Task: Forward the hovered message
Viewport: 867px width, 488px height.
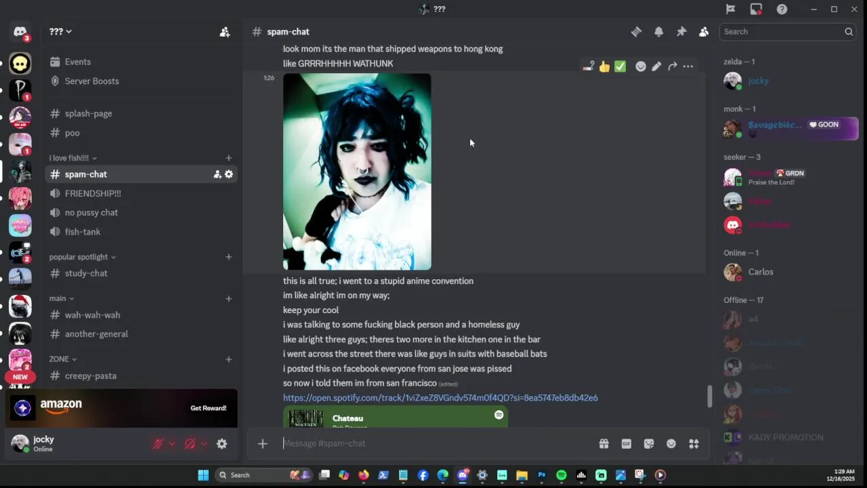Action: click(673, 66)
